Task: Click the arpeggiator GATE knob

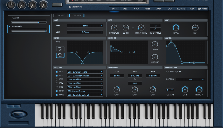Action: tap(185, 90)
